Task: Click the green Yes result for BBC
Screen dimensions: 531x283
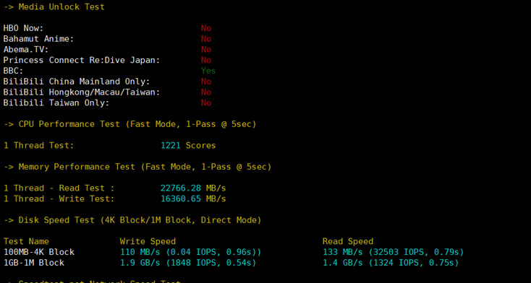Action: click(x=208, y=71)
